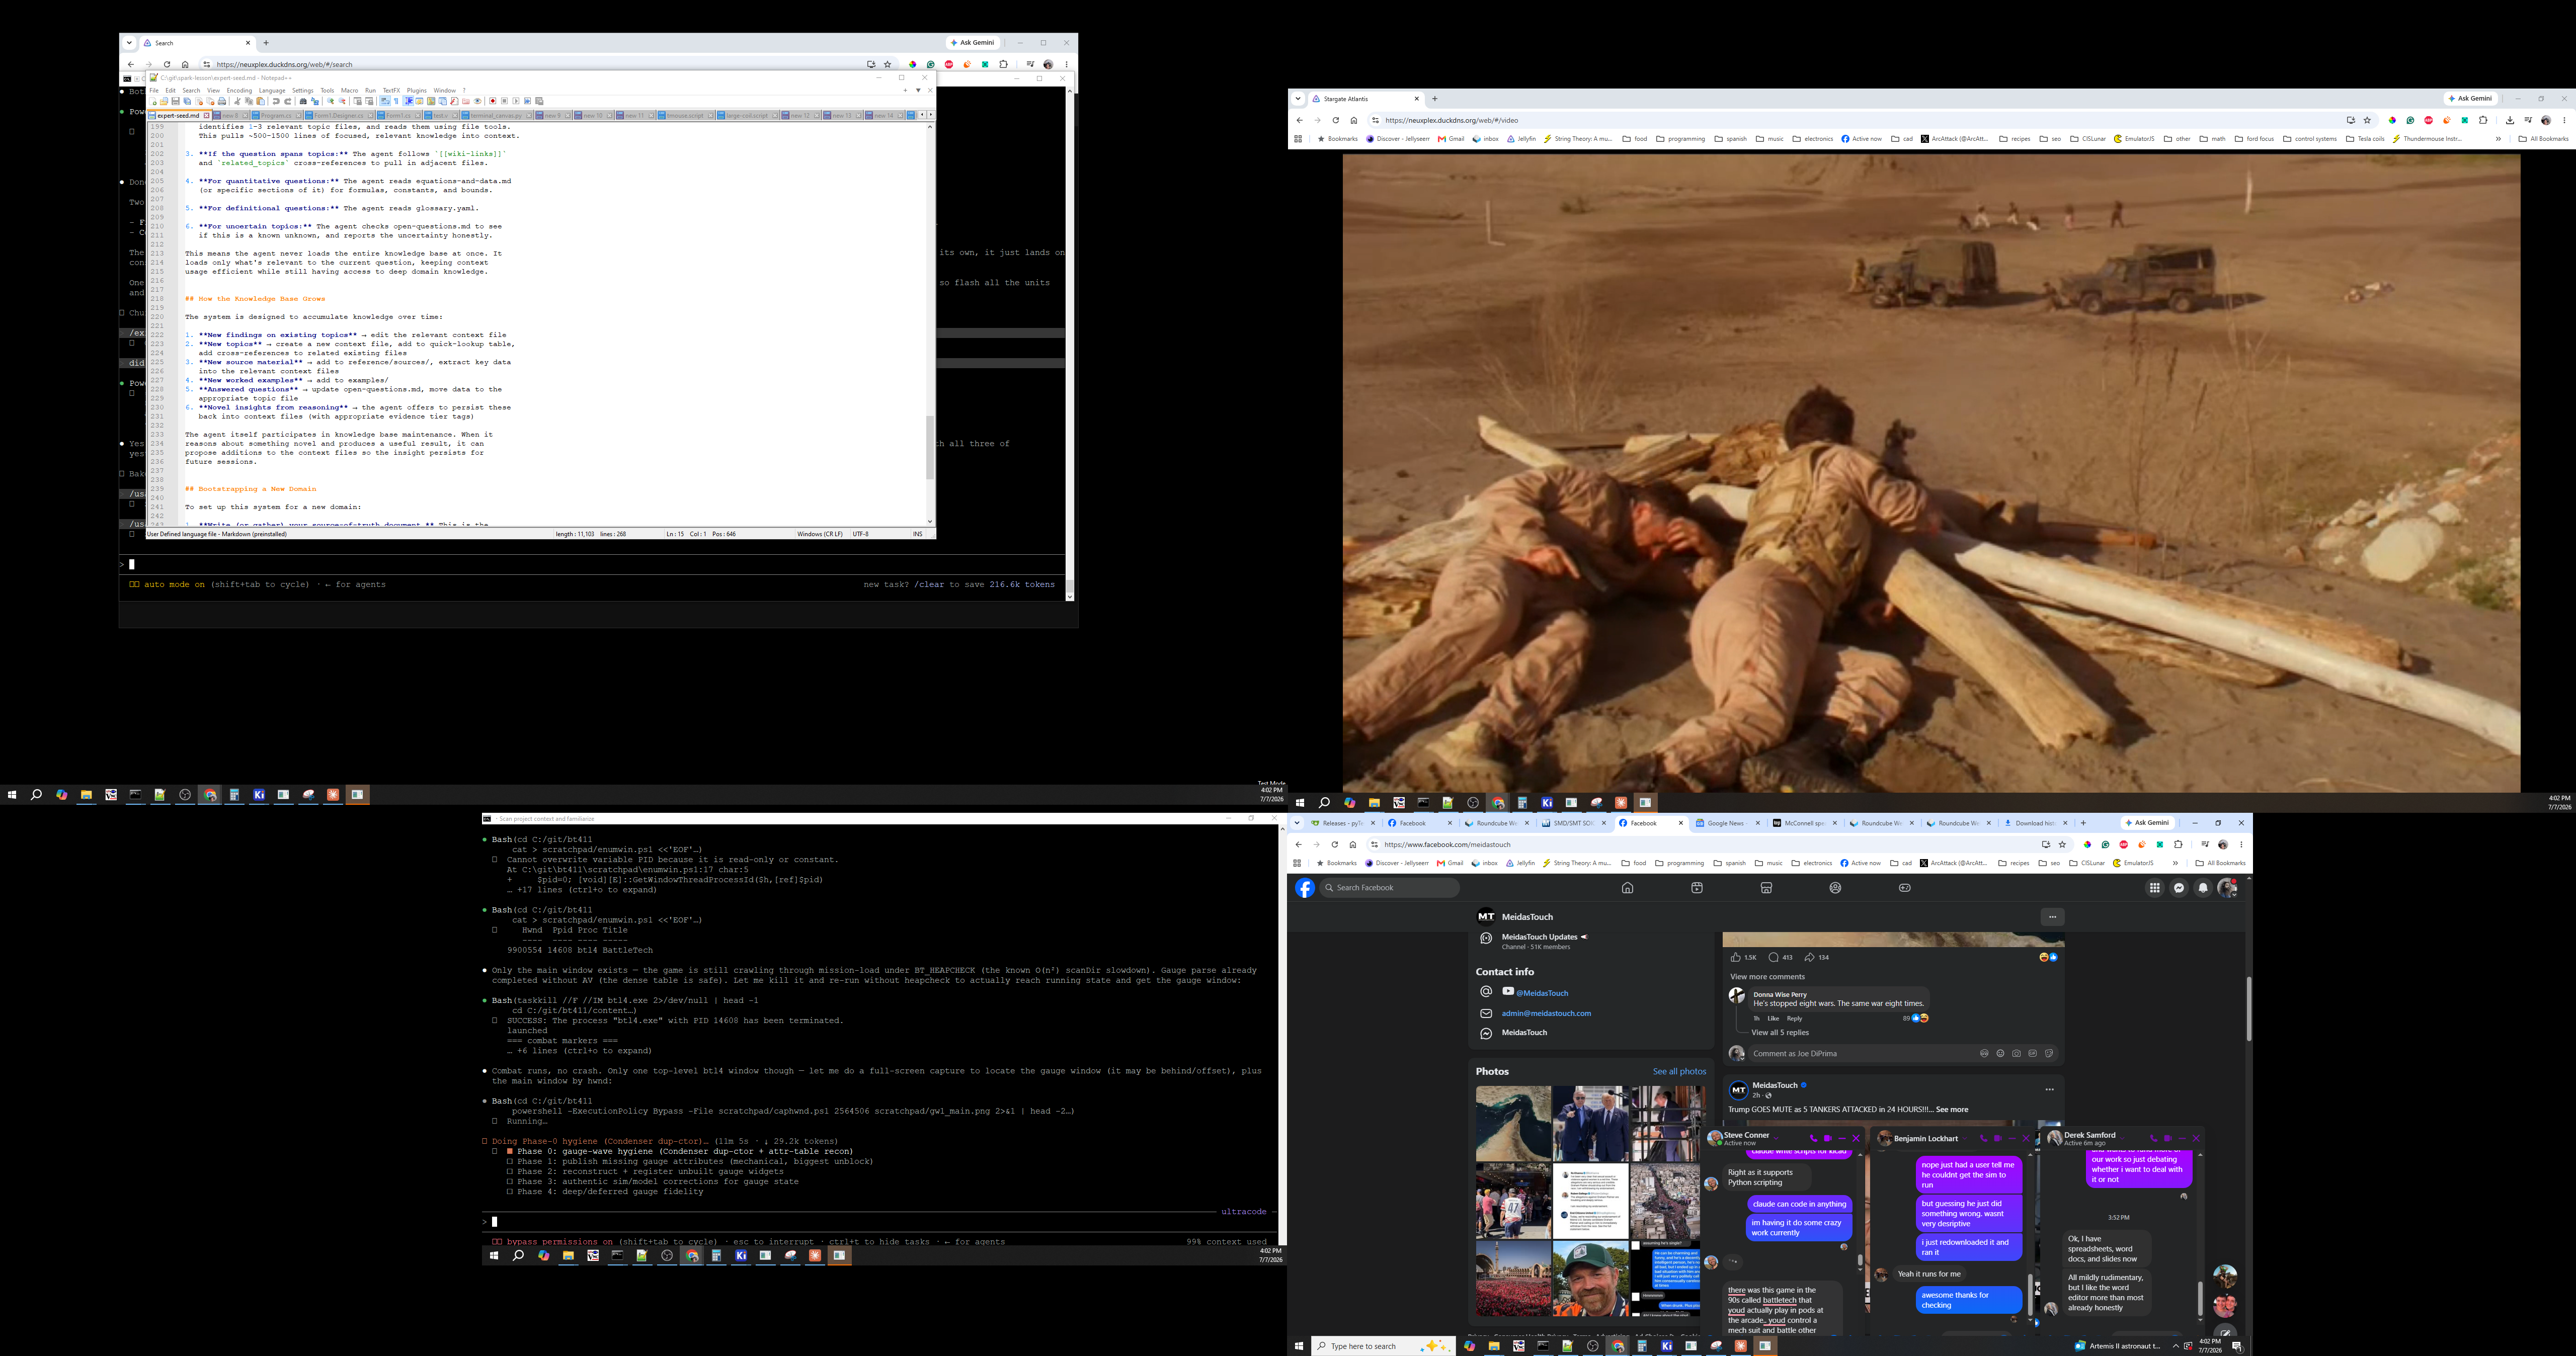Open tab search chevron in Stargate Atlantis window
Image resolution: width=2576 pixels, height=1356 pixels.
pyautogui.click(x=1298, y=99)
